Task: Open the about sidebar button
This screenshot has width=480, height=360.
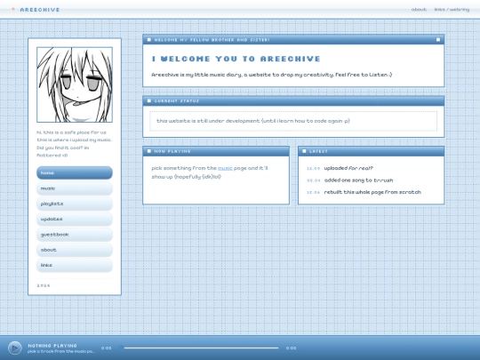Action: point(75,250)
